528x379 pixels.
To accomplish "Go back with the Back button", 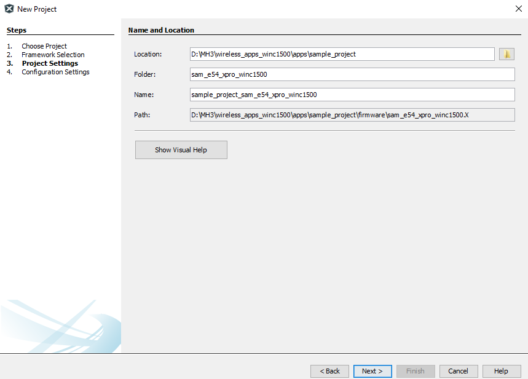I will [329, 371].
